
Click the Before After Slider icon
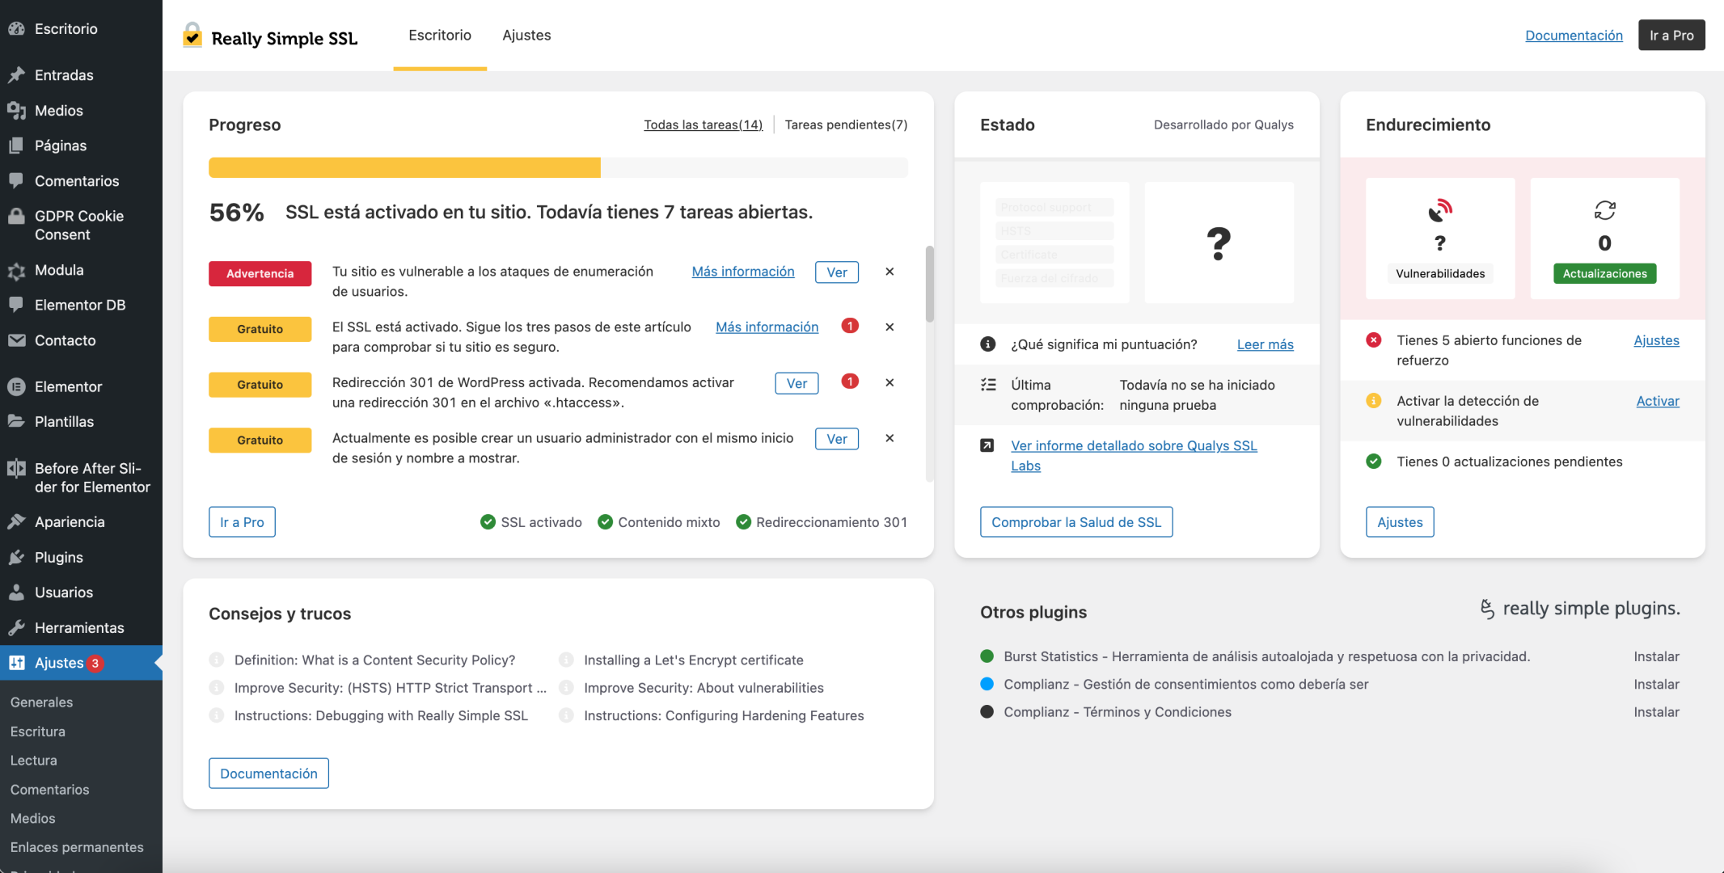[x=16, y=468]
